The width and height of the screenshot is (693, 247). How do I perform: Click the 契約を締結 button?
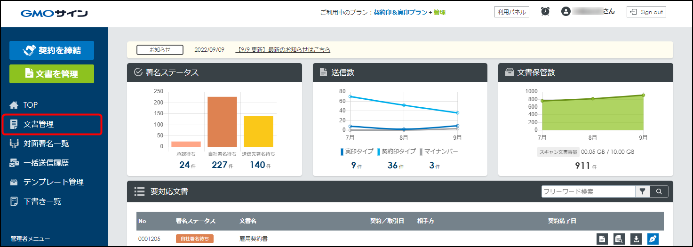click(52, 50)
